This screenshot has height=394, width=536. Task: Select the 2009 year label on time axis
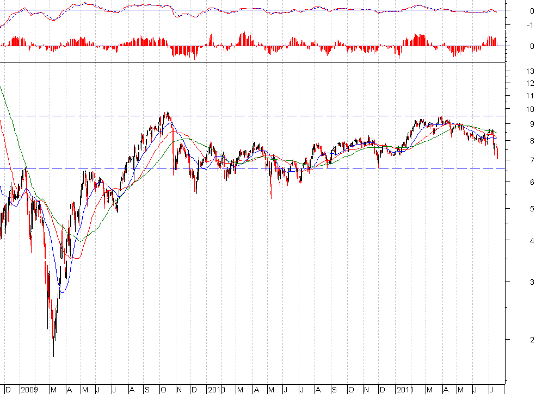[29, 390]
